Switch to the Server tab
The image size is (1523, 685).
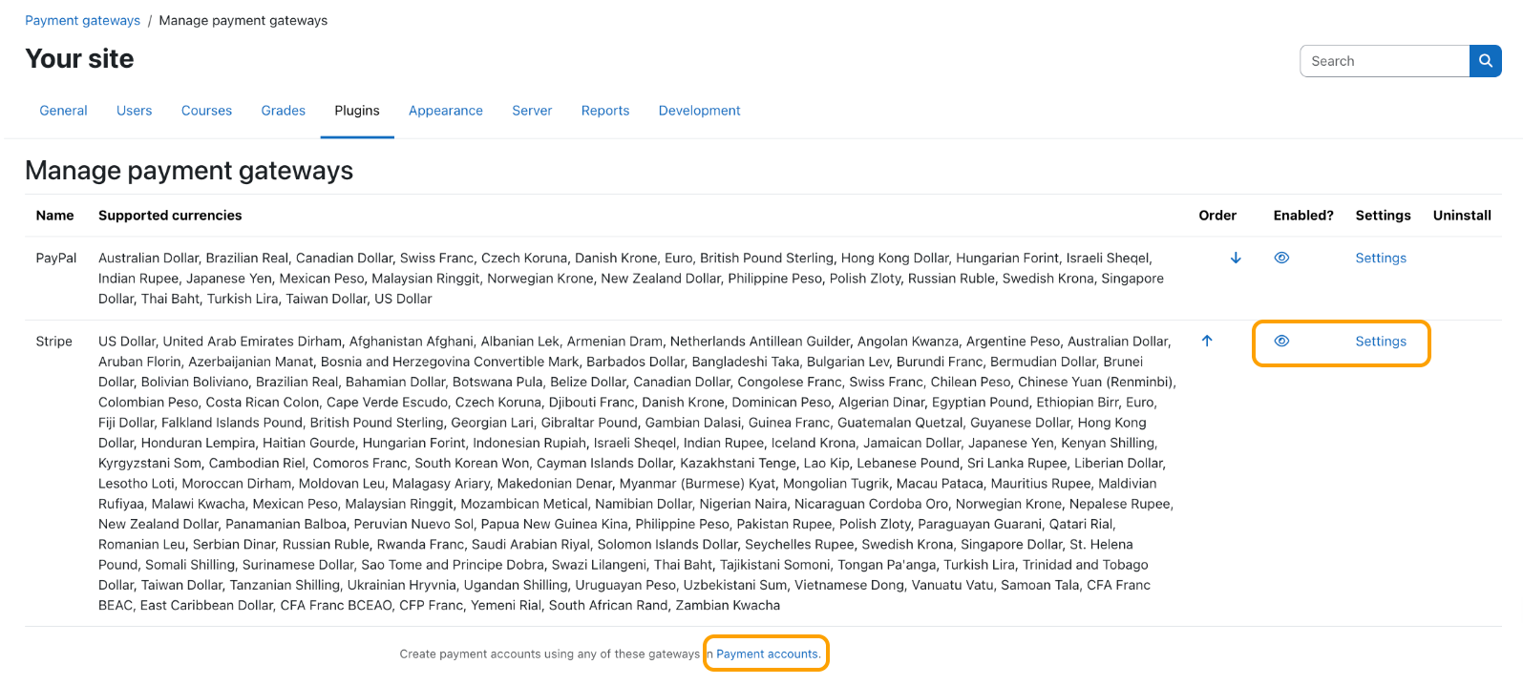pos(532,111)
